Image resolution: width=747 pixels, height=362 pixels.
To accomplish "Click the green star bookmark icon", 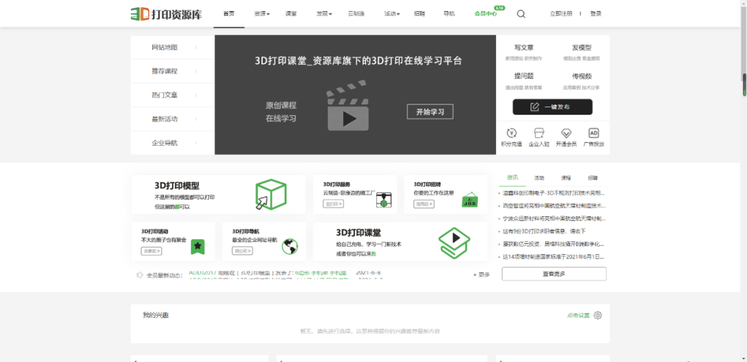I will [x=198, y=247].
